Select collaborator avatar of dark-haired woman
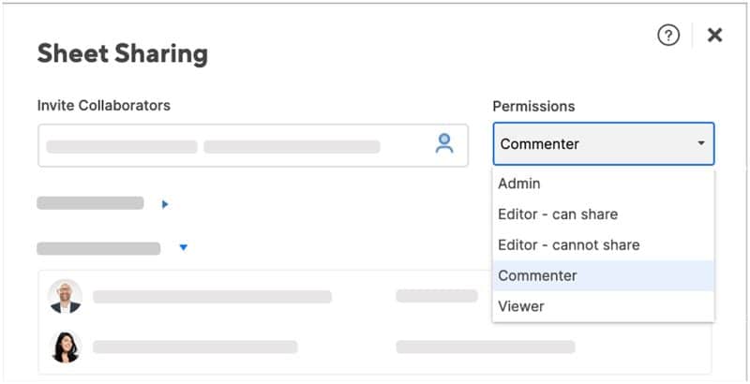The width and height of the screenshot is (750, 384). [x=66, y=347]
